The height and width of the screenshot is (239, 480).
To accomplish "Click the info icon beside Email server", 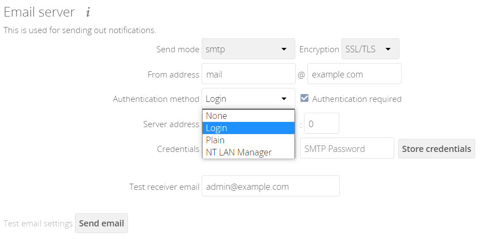I will coord(88,13).
